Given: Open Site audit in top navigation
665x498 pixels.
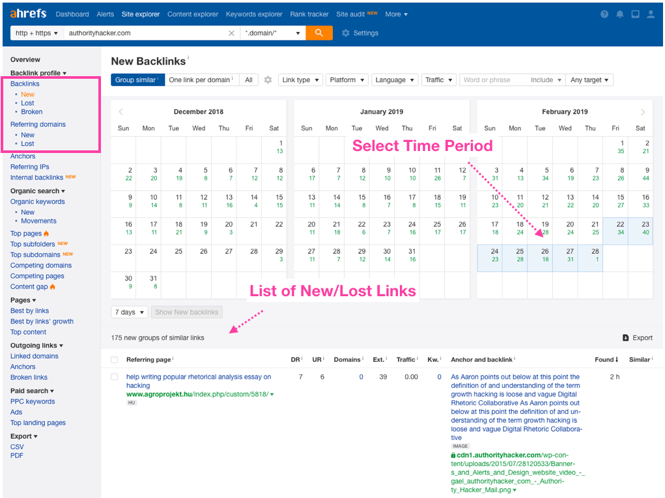Looking at the screenshot, I should pyautogui.click(x=350, y=14).
